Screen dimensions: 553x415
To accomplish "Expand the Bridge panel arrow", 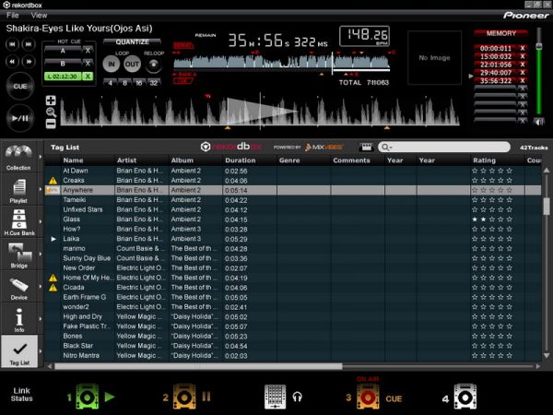I will [x=41, y=255].
